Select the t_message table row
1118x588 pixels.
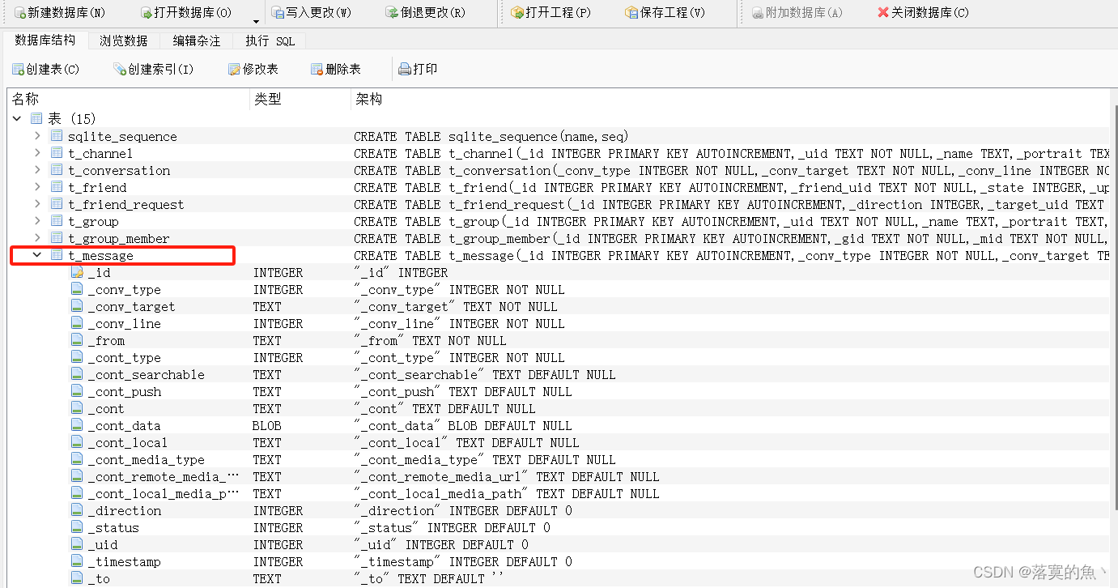pyautogui.click(x=559, y=255)
